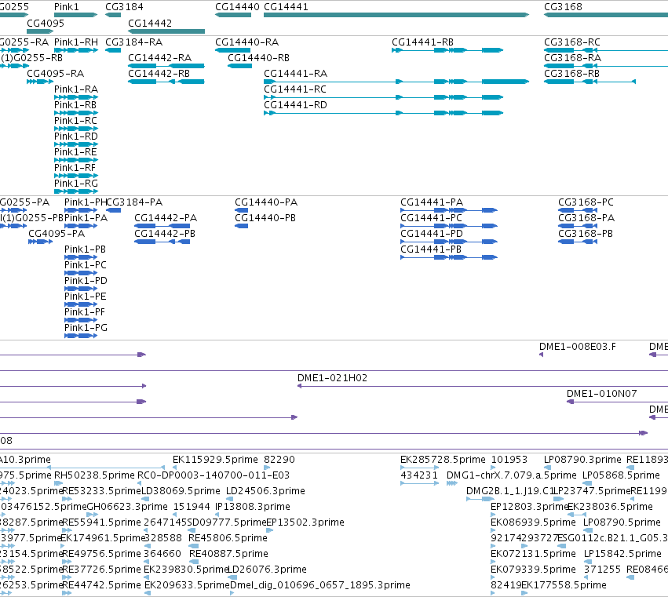Open transcript Pink1-RG
The width and height of the screenshot is (668, 597).
pyautogui.click(x=76, y=191)
